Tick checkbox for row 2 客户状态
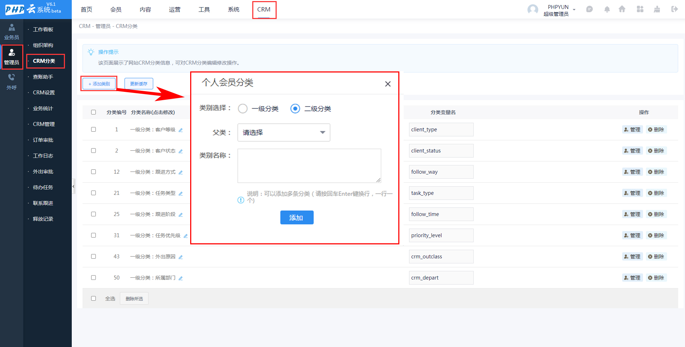 (93, 151)
